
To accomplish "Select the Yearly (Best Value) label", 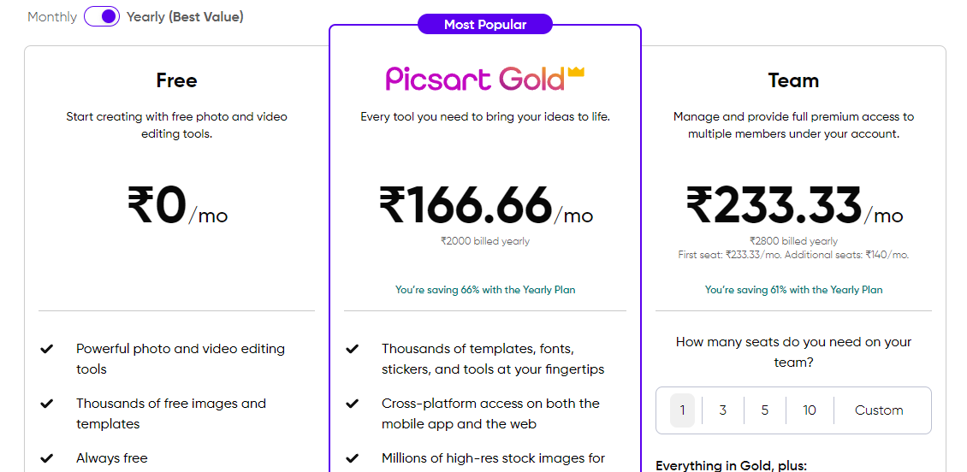I will tap(185, 16).
